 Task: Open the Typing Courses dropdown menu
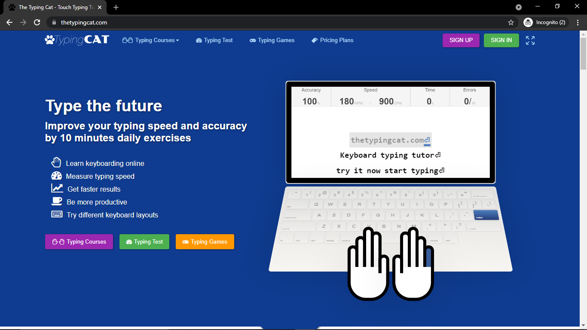pos(151,40)
